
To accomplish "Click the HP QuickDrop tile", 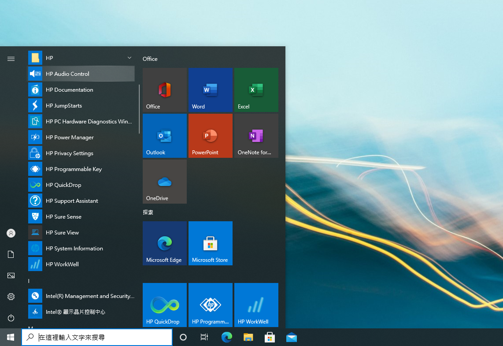I will [x=164, y=305].
